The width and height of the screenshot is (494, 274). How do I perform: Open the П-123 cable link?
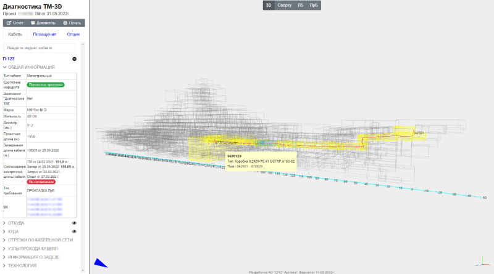[x=9, y=58]
